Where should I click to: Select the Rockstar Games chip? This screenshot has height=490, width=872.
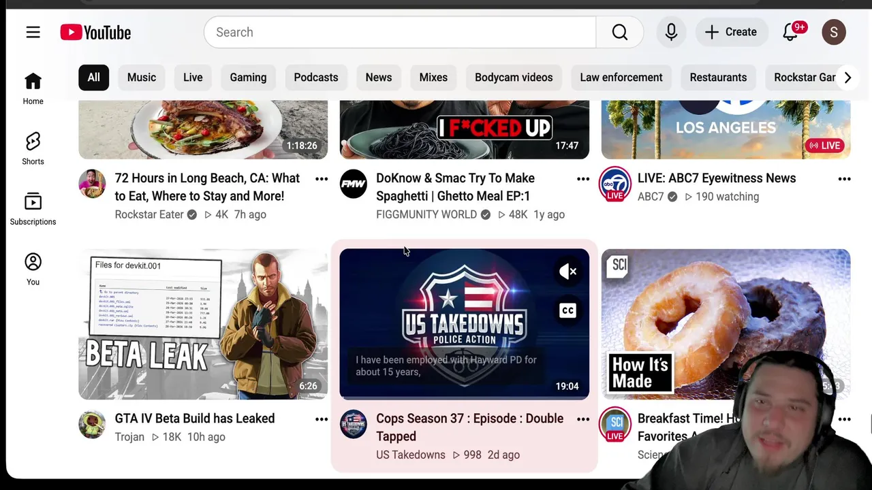[x=804, y=78]
